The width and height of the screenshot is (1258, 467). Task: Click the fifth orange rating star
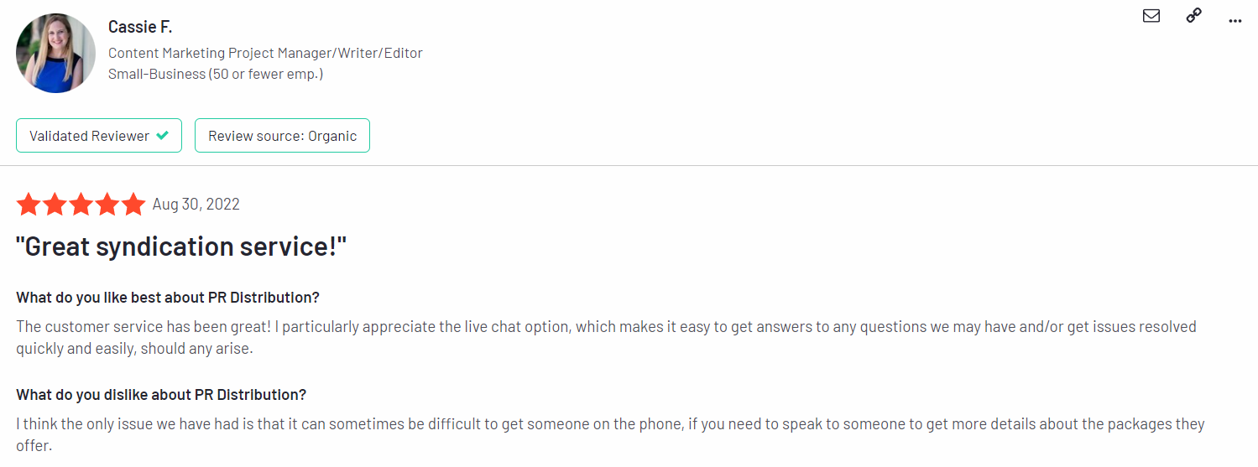pos(133,204)
